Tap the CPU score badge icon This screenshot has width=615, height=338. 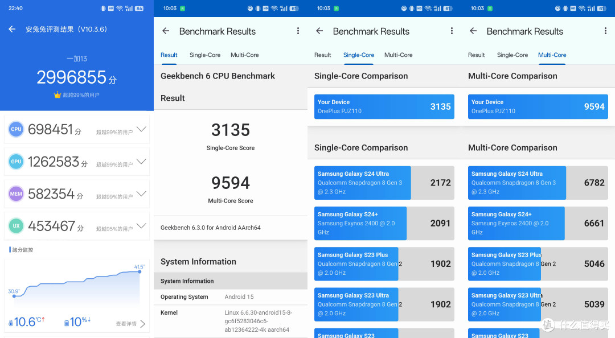(x=16, y=129)
